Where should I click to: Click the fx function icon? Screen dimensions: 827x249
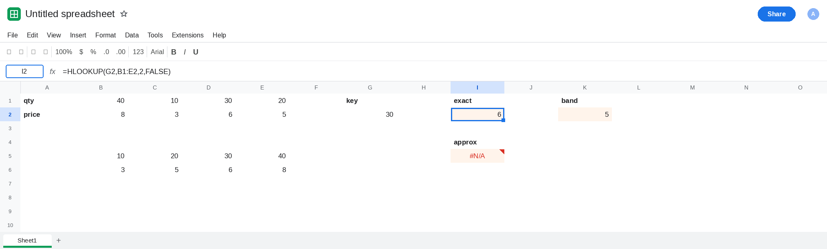(x=52, y=72)
